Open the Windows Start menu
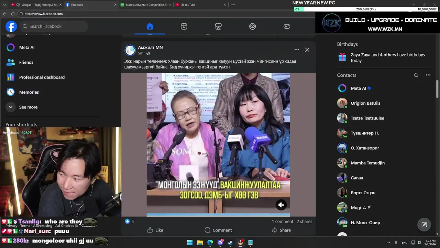This screenshot has width=440, height=248. [190, 242]
